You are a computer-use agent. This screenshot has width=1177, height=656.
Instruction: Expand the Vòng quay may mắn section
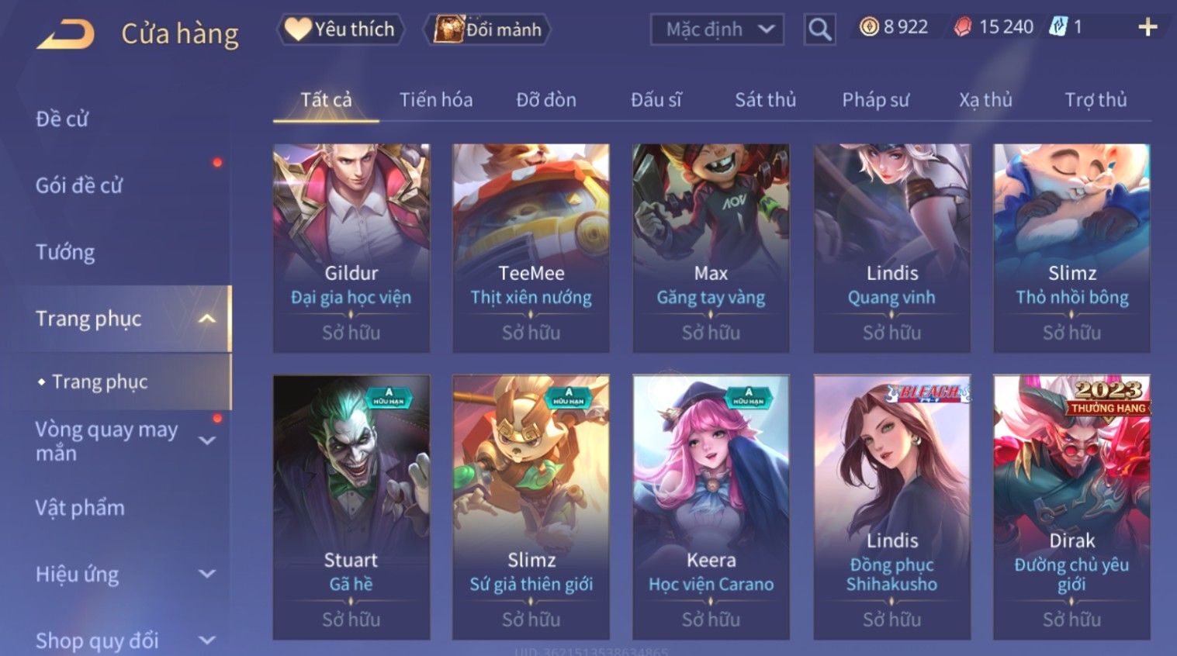click(x=207, y=441)
